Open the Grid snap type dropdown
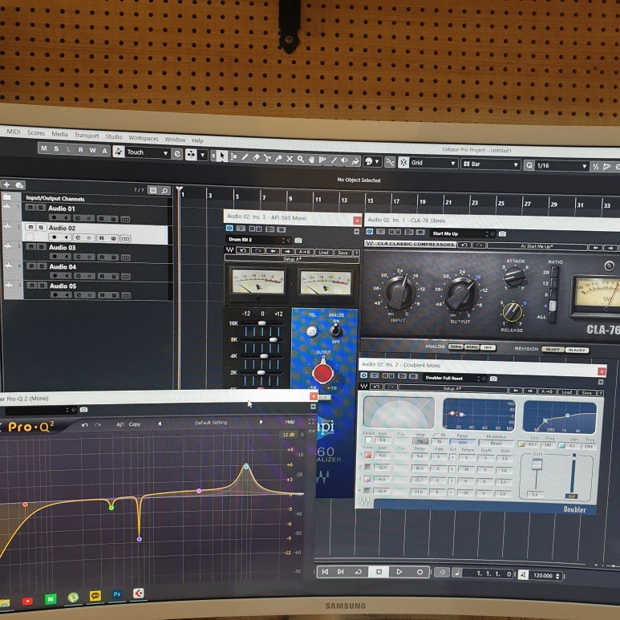The image size is (620, 620). [433, 163]
